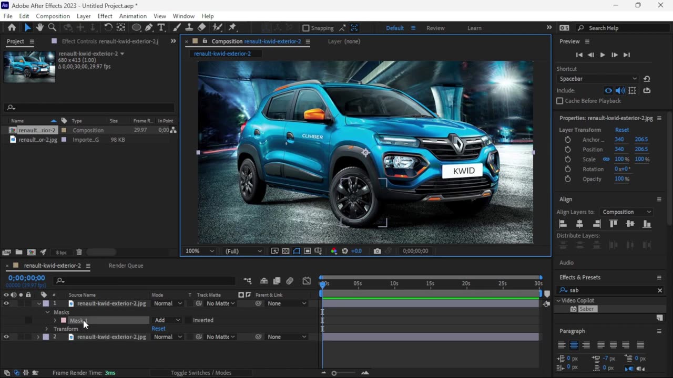673x378 pixels.
Task: Enable the Snapping checkbox
Action: click(306, 28)
